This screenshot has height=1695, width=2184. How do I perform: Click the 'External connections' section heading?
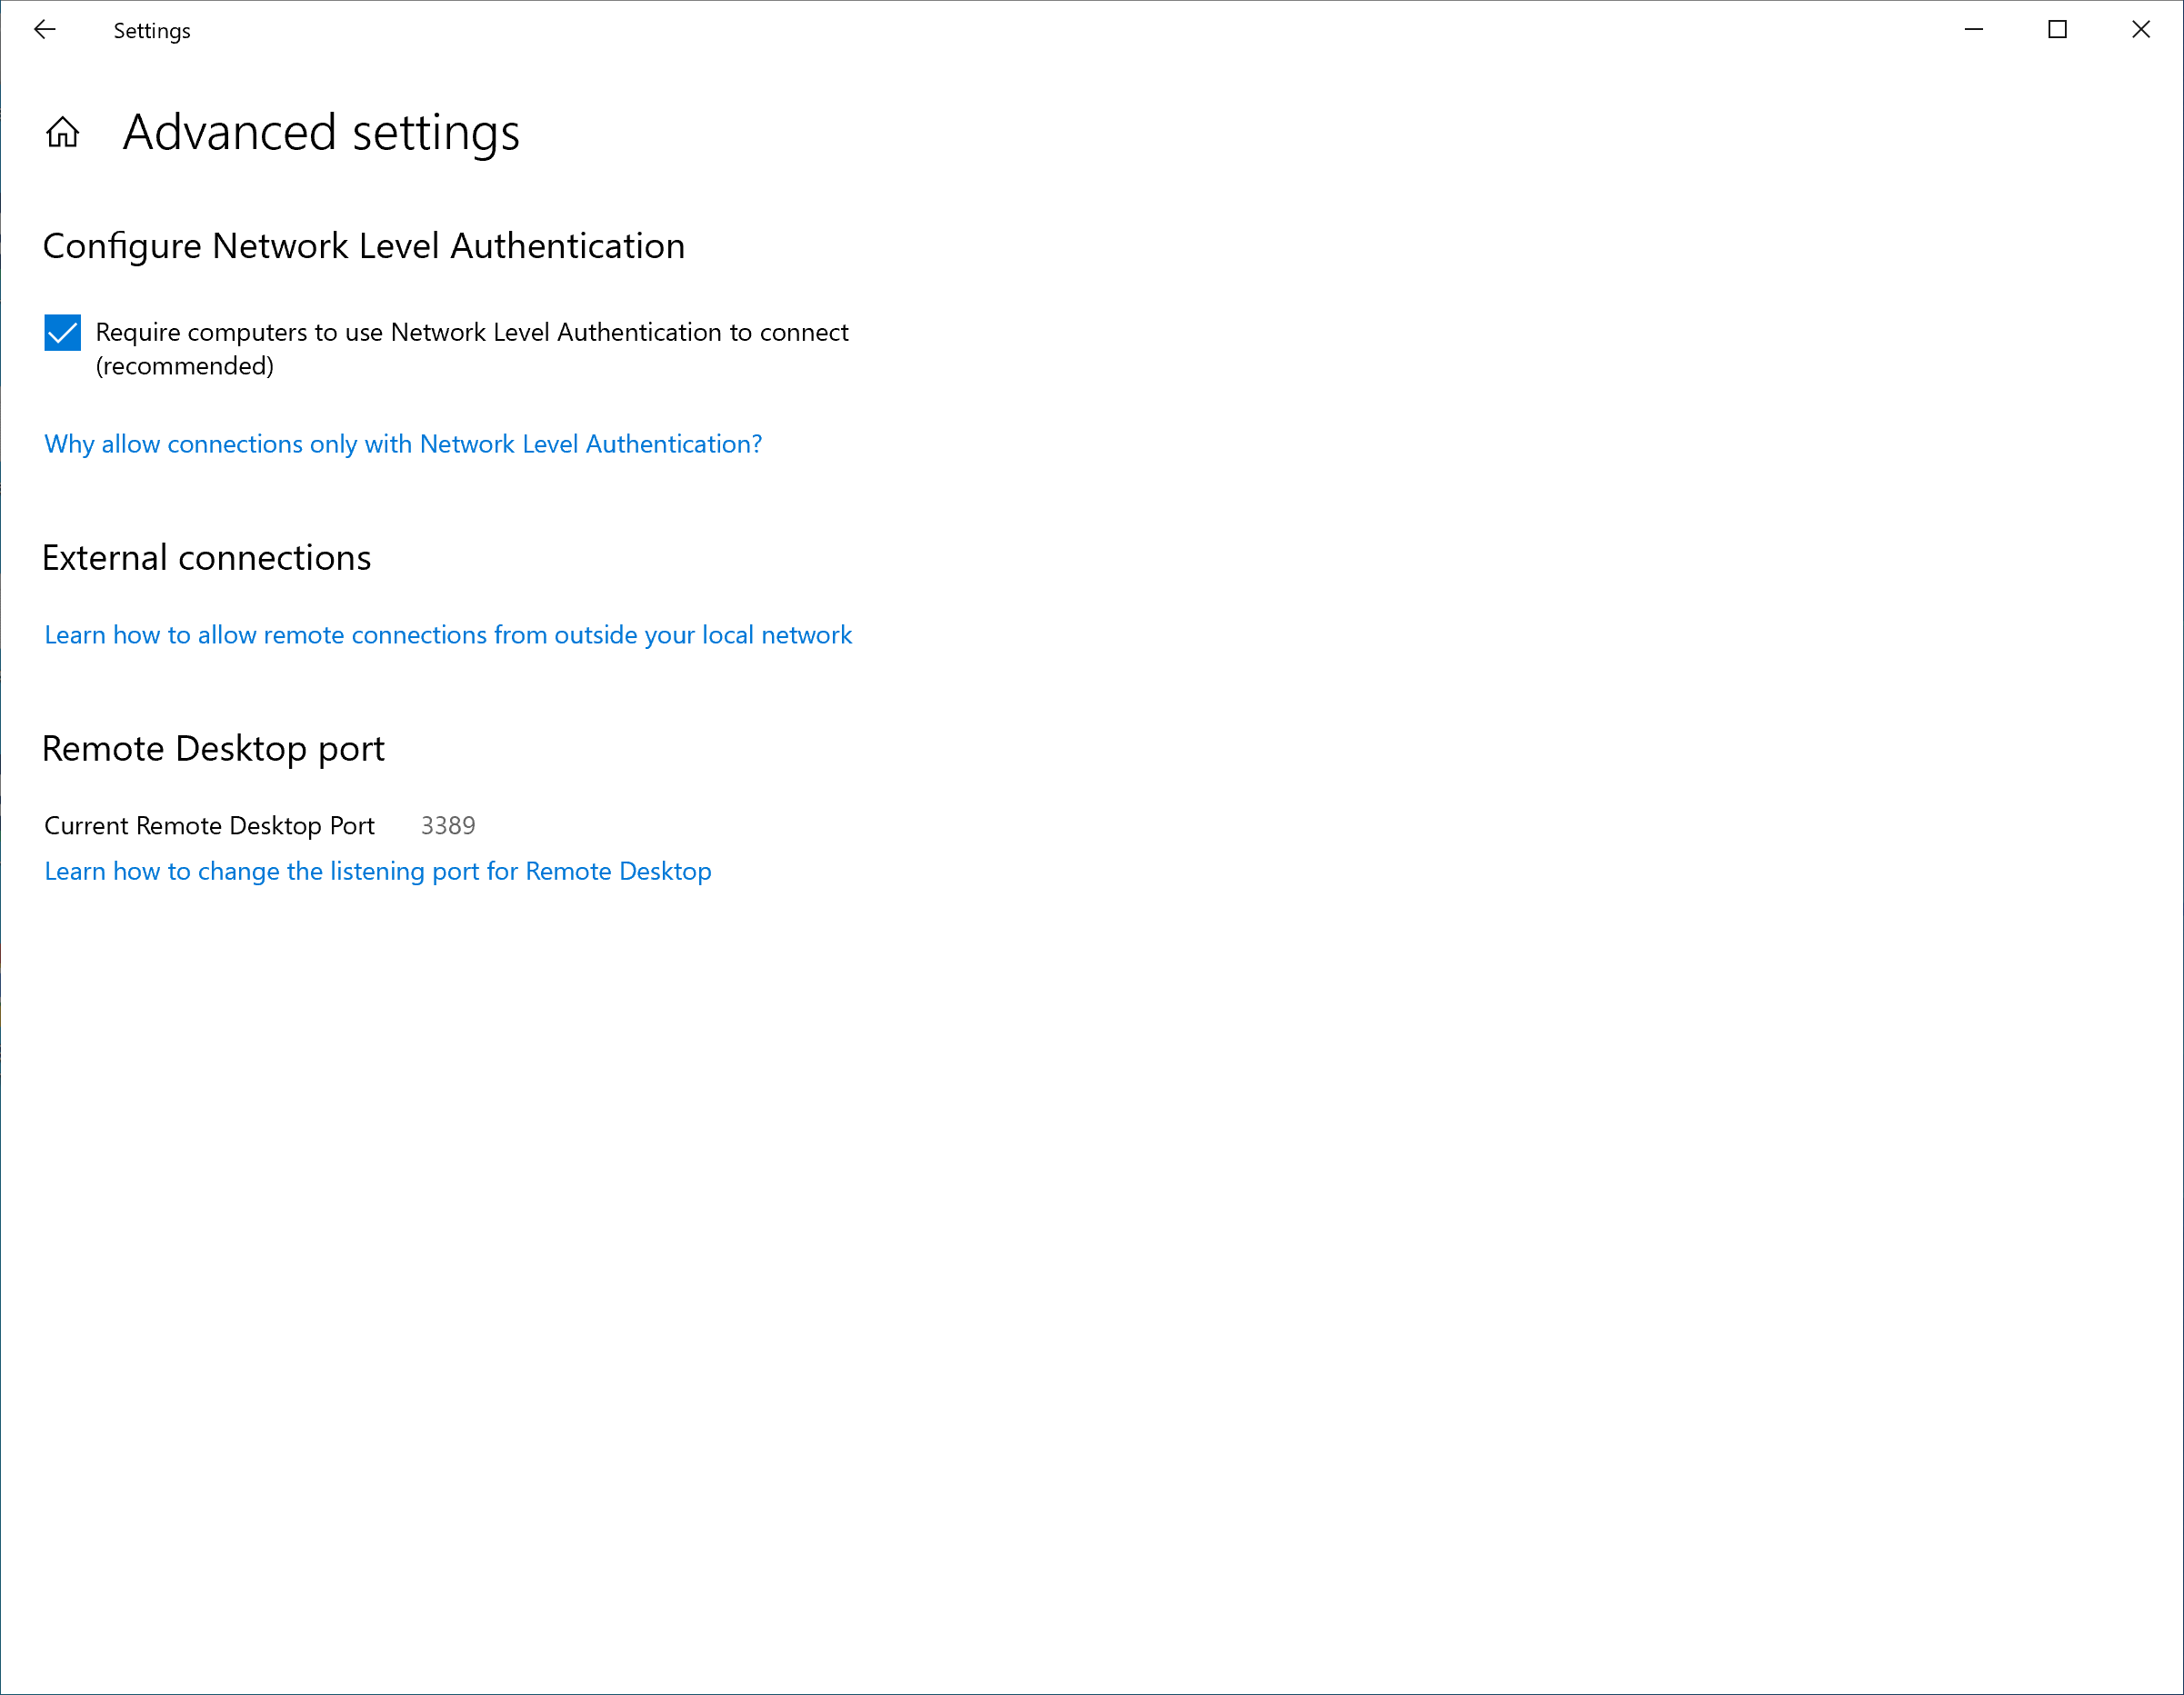pos(207,558)
